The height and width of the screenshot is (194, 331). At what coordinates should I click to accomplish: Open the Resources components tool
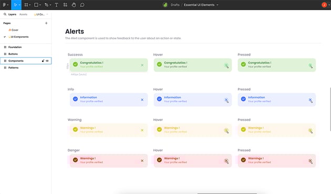coord(65,5)
